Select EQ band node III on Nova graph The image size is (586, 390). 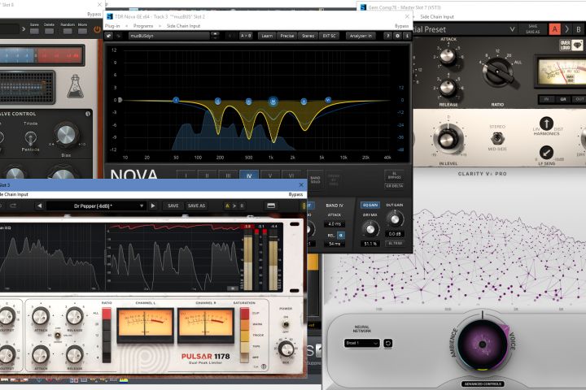[x=248, y=102]
